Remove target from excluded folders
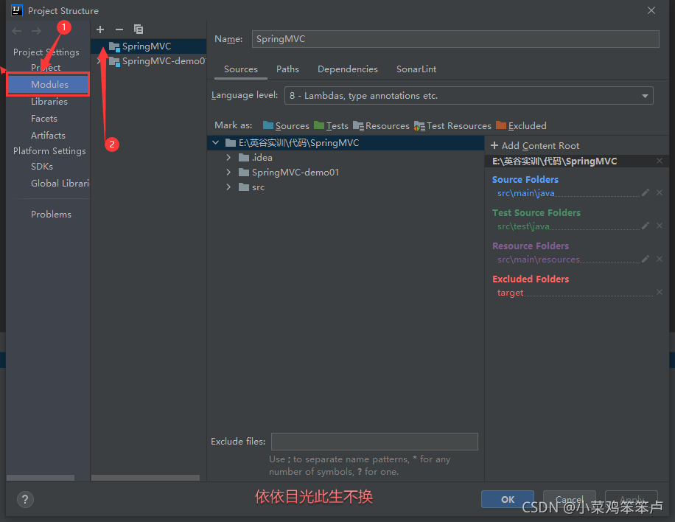This screenshot has width=675, height=522. (x=660, y=292)
